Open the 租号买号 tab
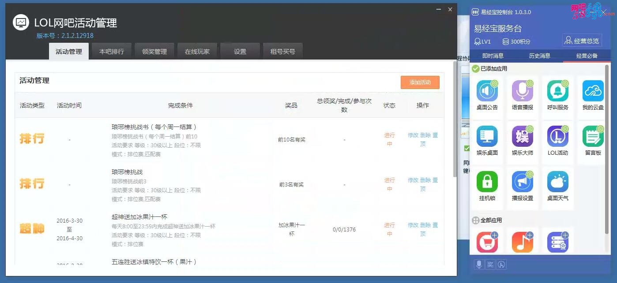The image size is (617, 283). (283, 52)
